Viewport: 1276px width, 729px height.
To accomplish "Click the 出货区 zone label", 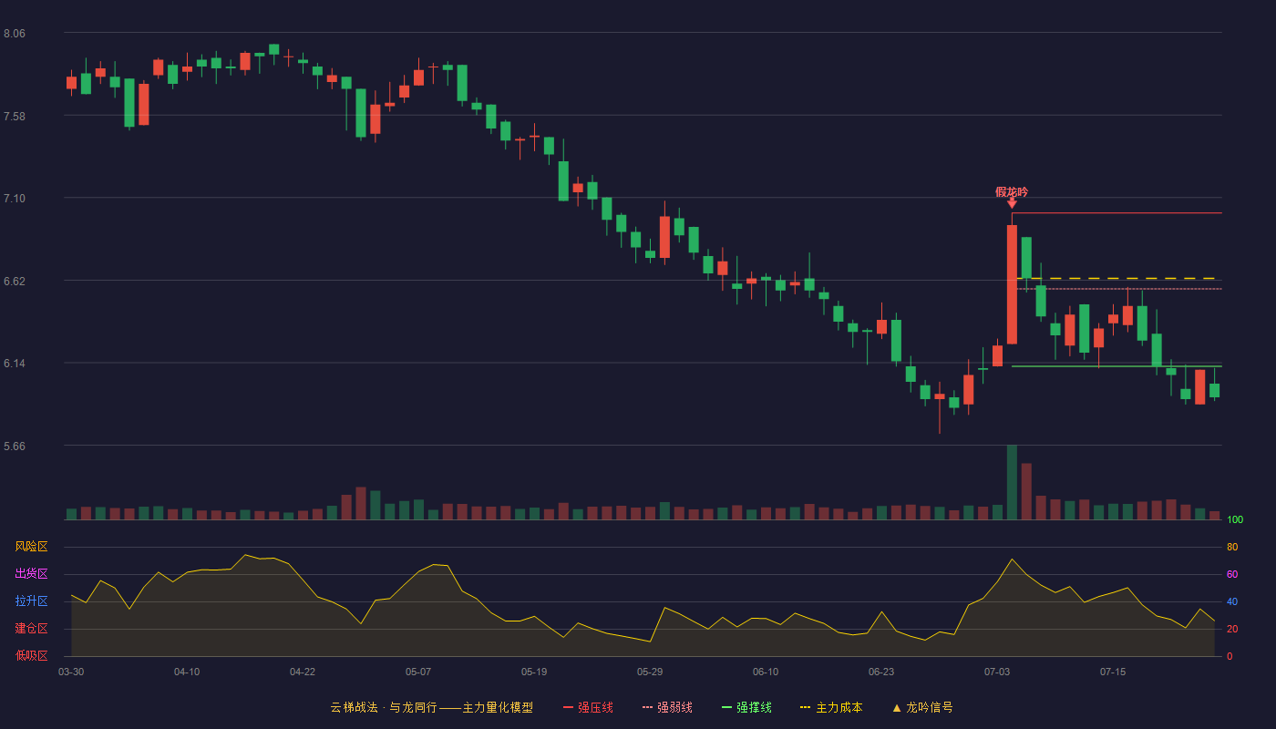I will (x=31, y=574).
